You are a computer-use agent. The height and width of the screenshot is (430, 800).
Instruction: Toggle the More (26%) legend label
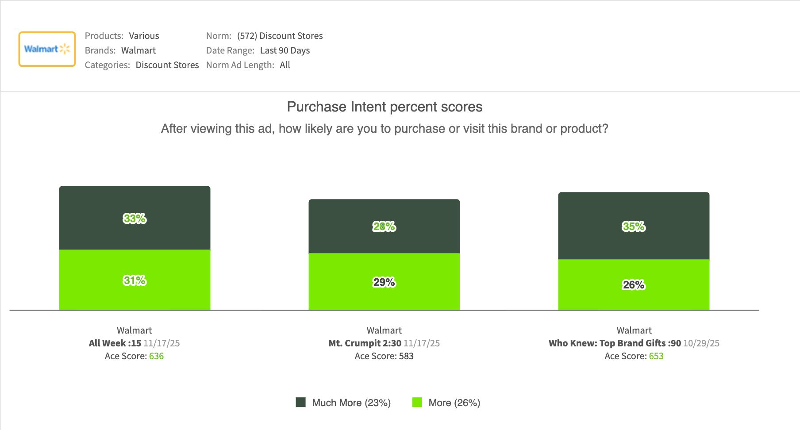point(454,403)
